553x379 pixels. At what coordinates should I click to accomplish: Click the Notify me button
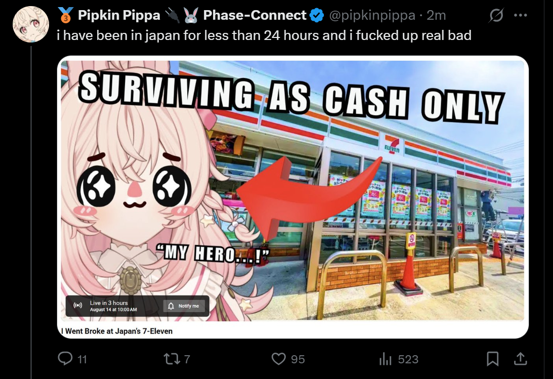click(184, 306)
